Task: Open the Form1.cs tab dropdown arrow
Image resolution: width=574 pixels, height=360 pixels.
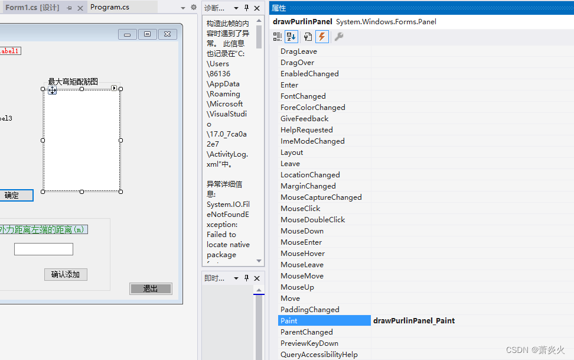Action: [182, 8]
